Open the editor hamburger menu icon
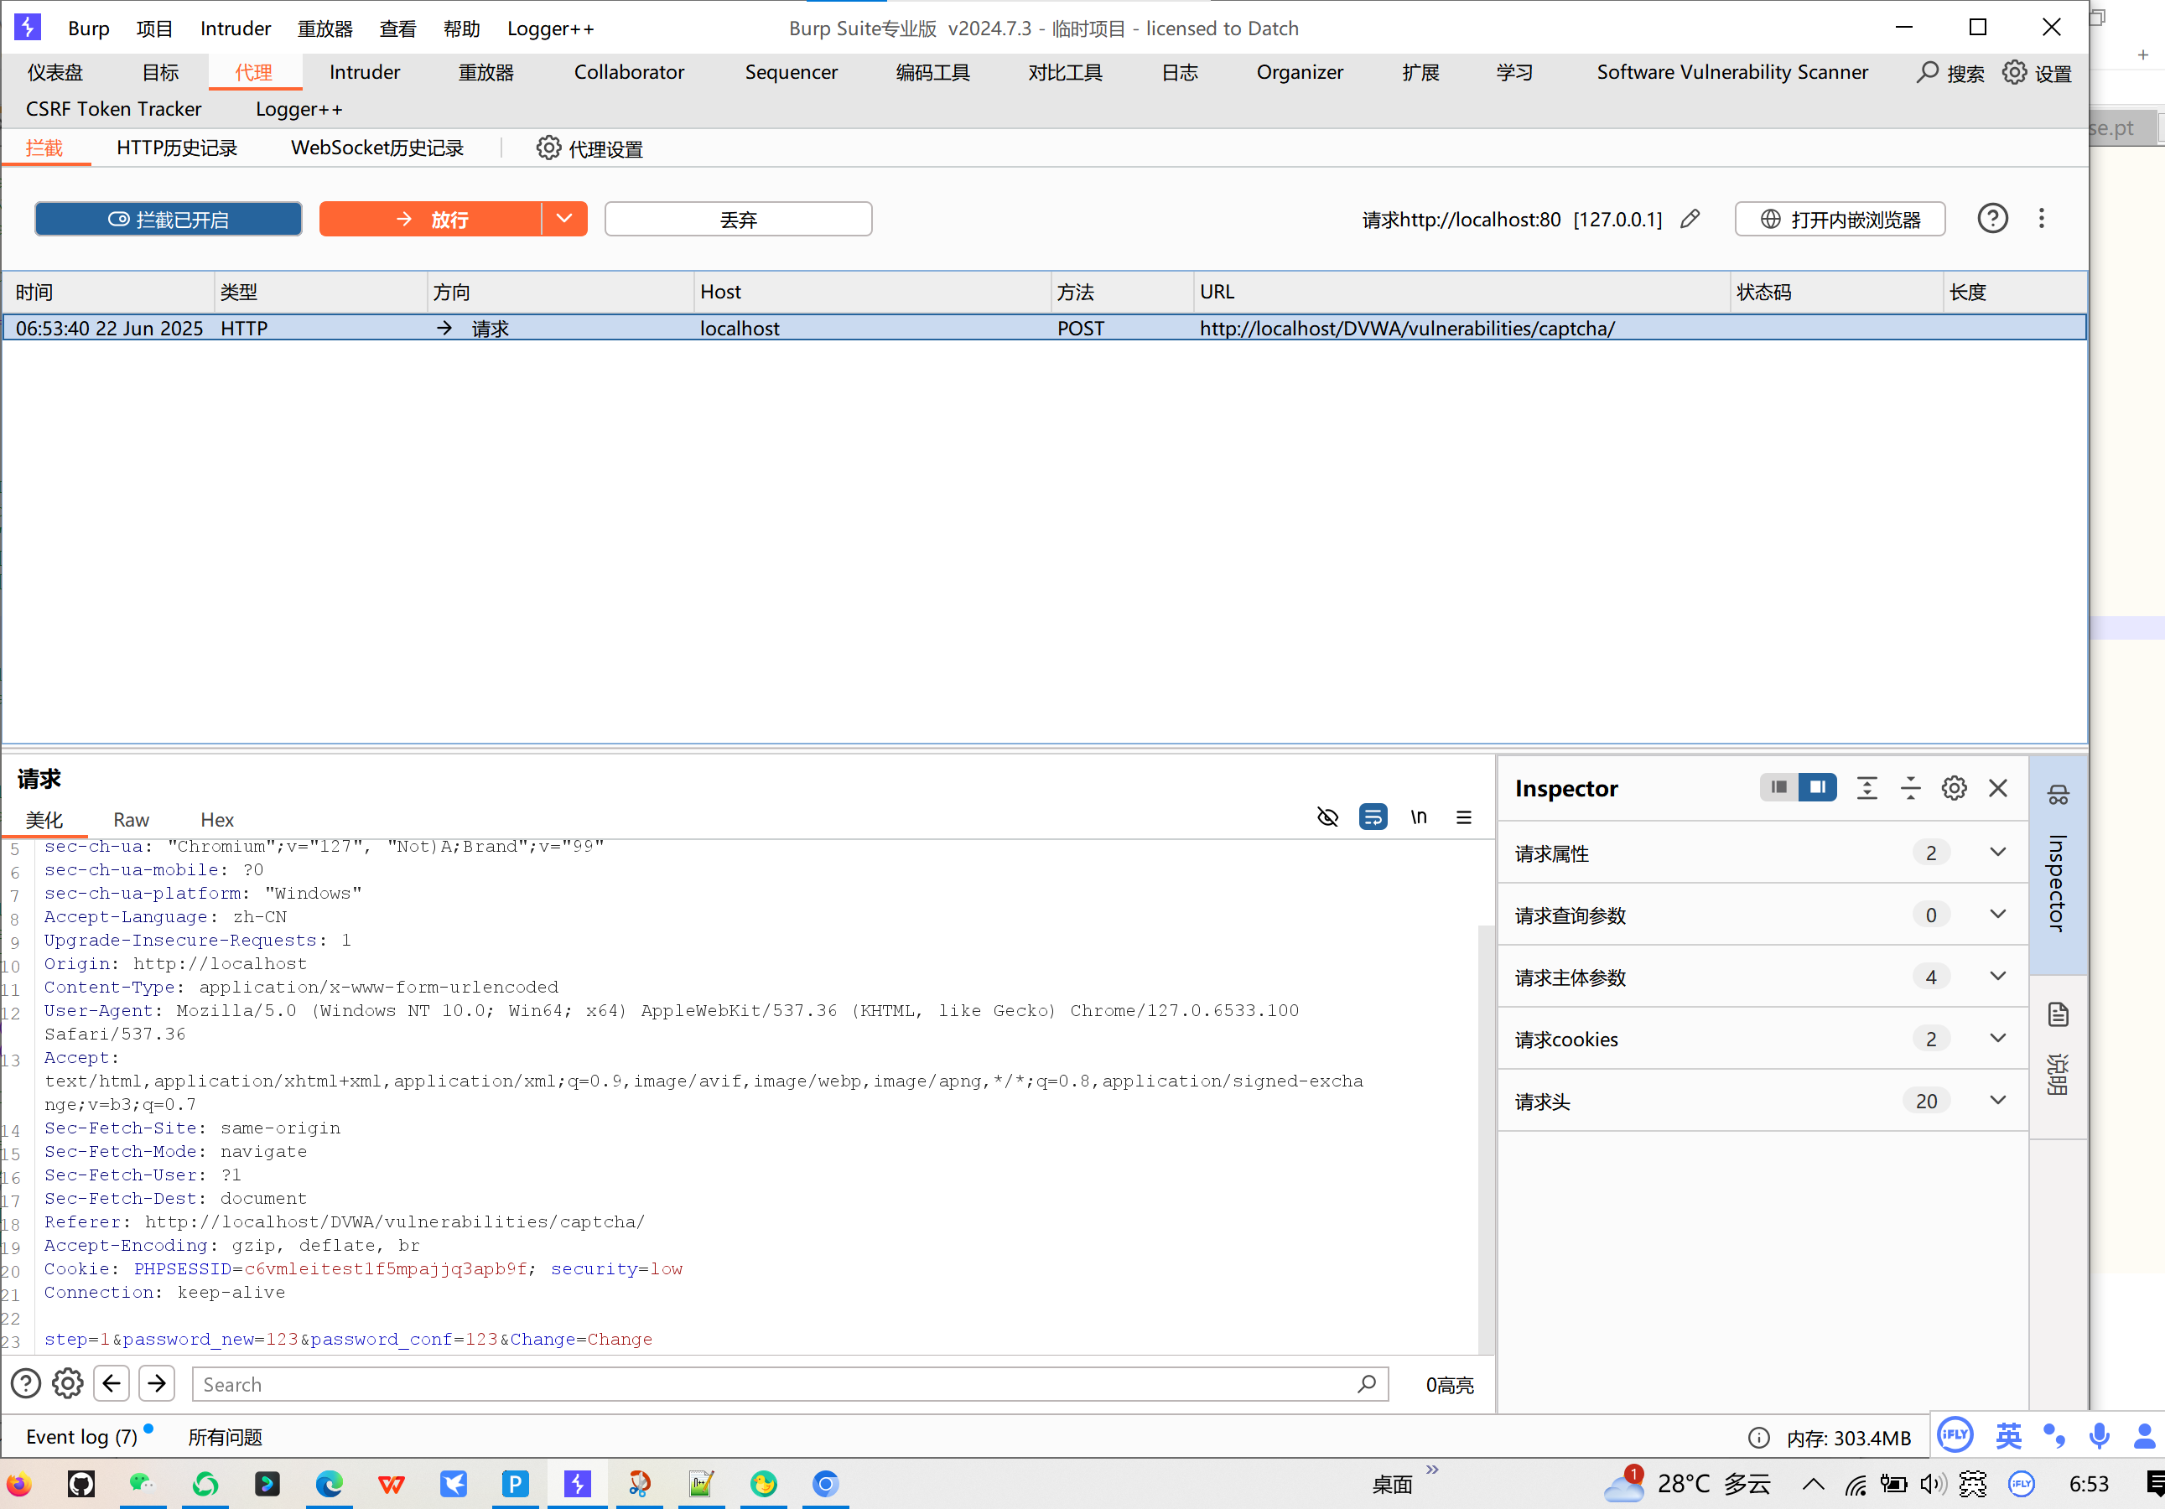 coord(1463,817)
